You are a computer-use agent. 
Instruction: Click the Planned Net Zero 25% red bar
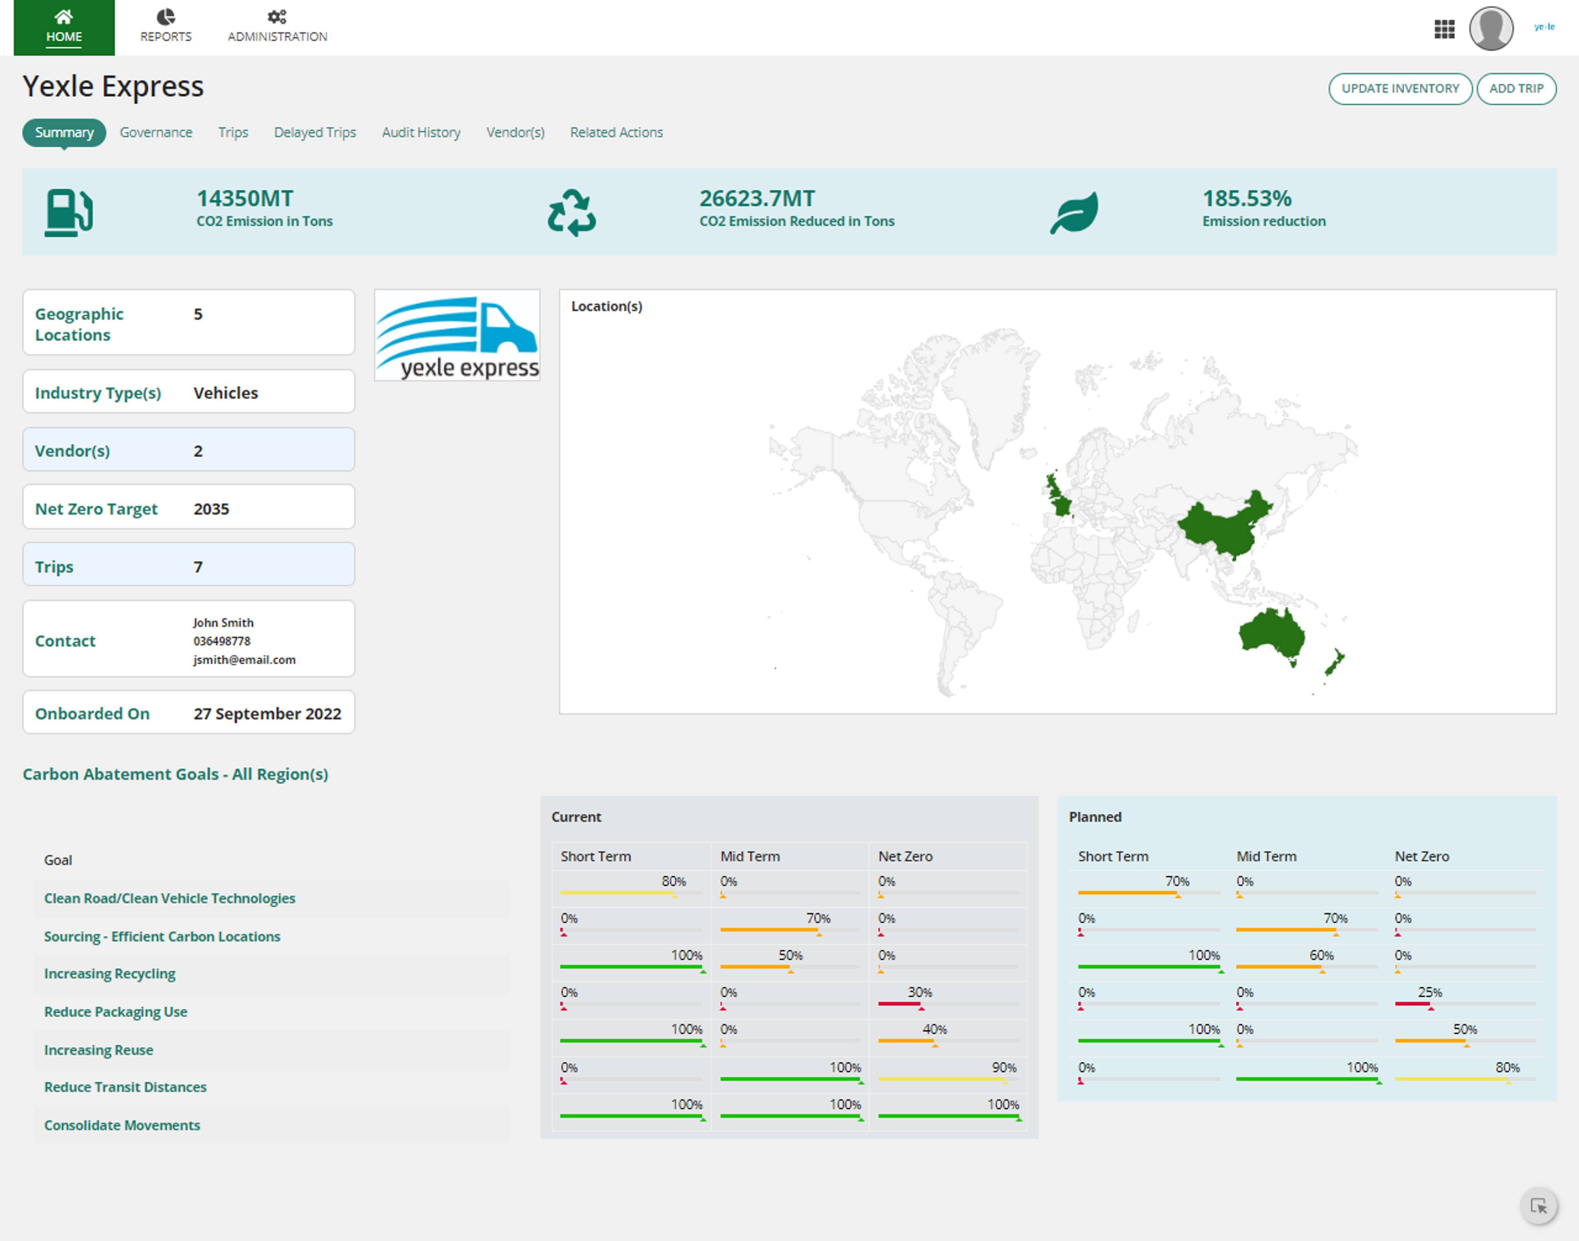pos(1465,1004)
